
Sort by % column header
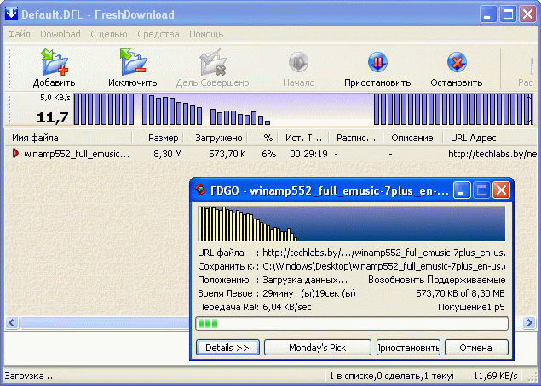pos(262,138)
